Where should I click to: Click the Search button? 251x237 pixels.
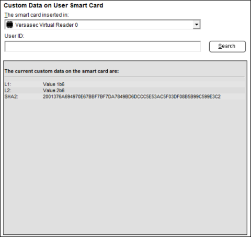coord(227,47)
